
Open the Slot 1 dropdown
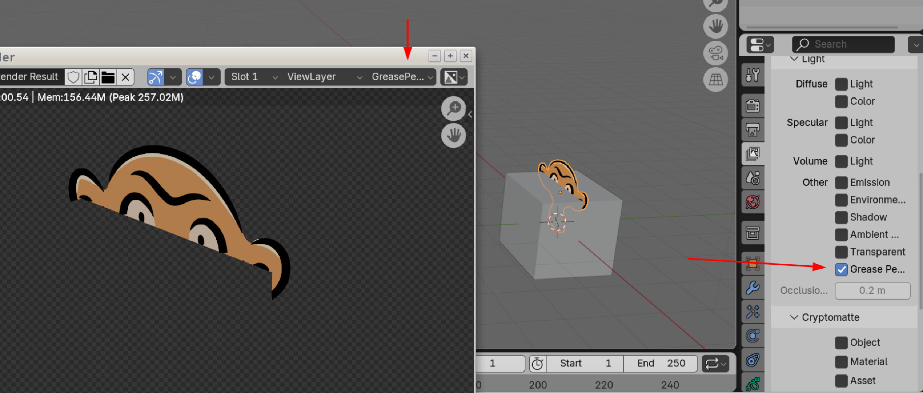click(253, 77)
